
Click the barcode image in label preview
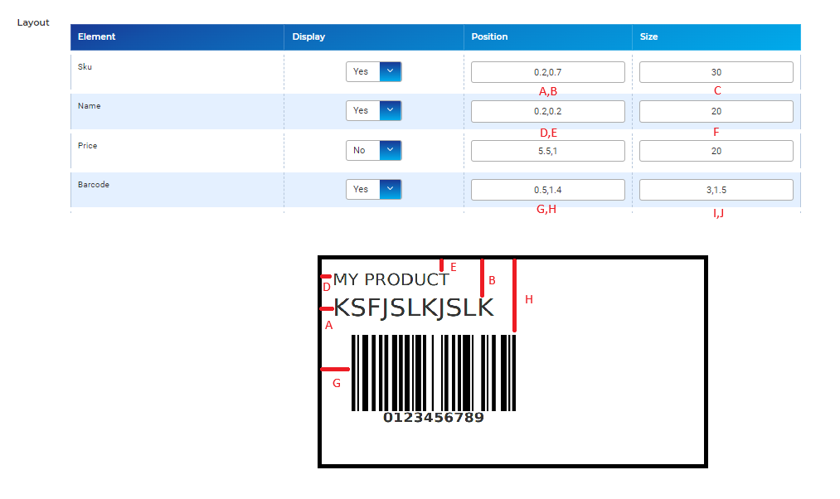(x=433, y=372)
